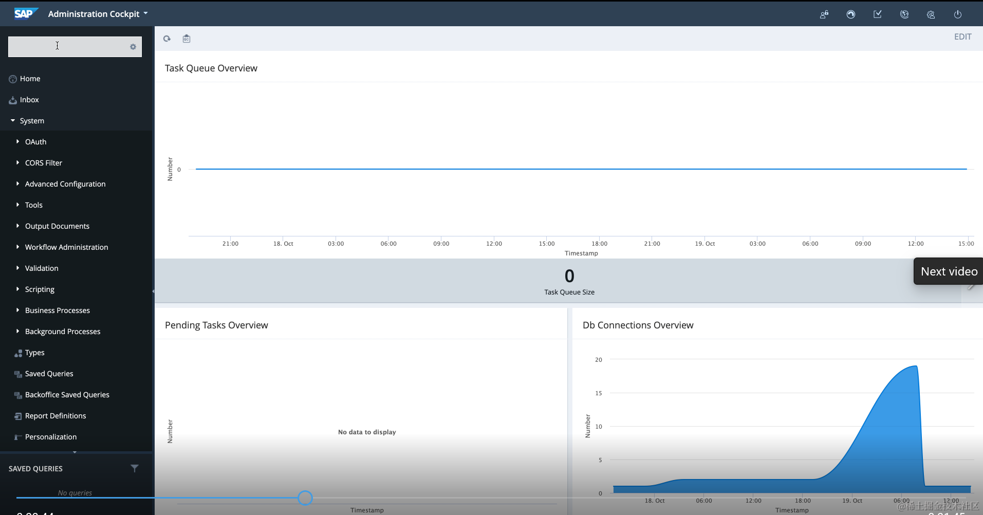Click the Personalization icon
Viewport: 983px width, 515px height.
point(18,437)
